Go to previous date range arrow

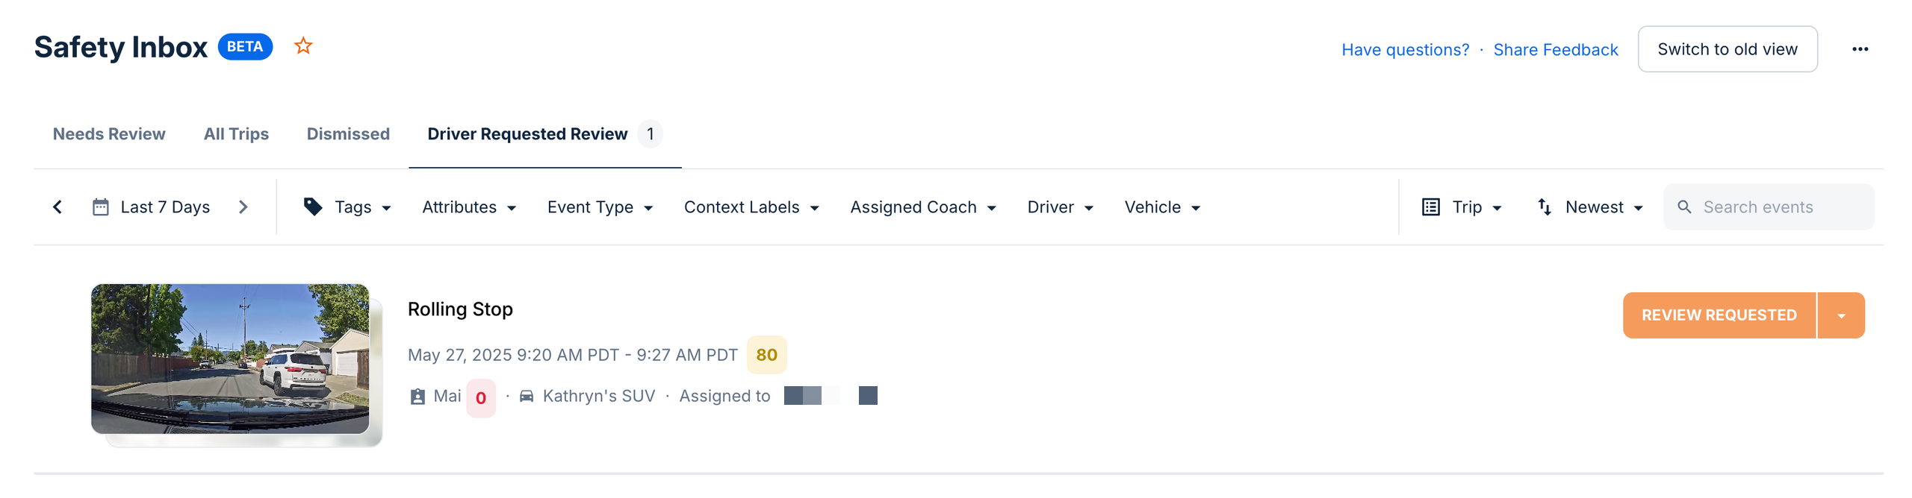[x=58, y=207]
